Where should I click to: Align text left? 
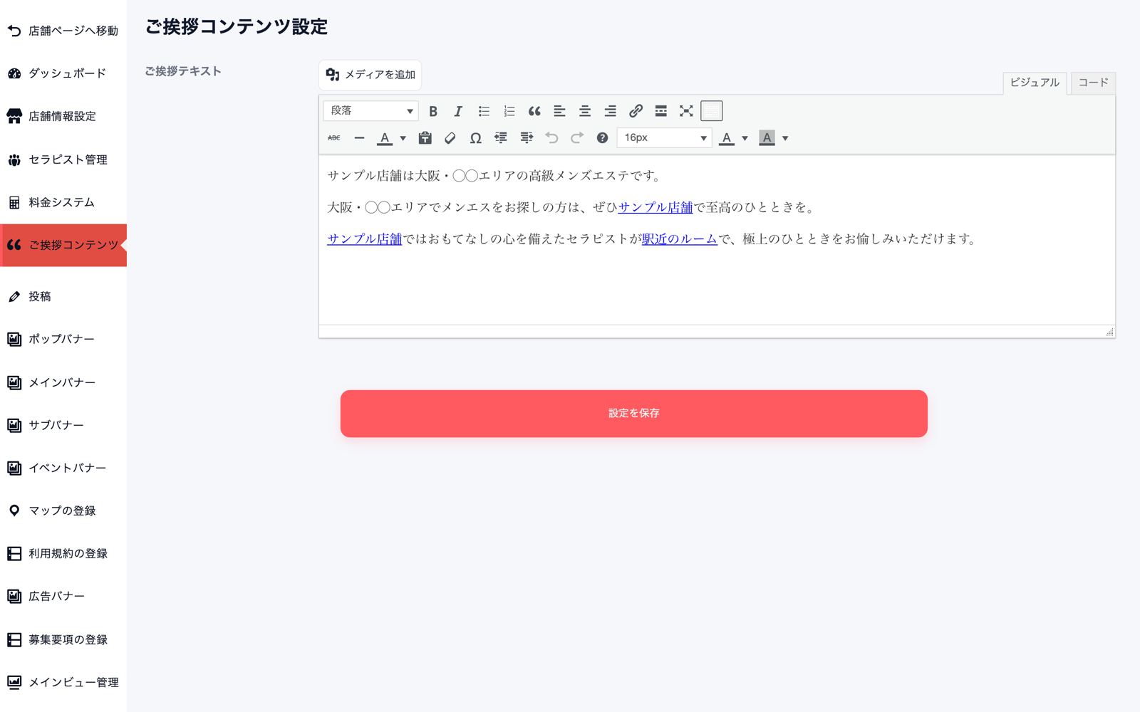click(559, 111)
